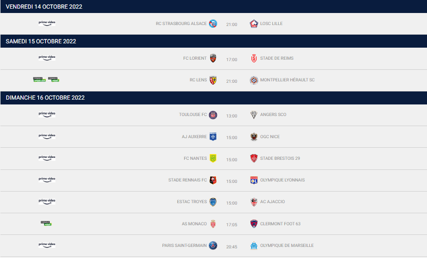Select the 13:00 Toulouse–Angers kickoff time
Viewport: 427px width, 258px height.
point(231,116)
